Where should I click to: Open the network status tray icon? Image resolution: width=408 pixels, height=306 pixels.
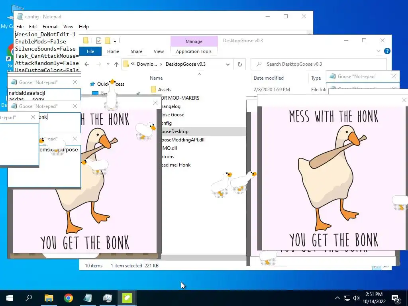(x=347, y=298)
